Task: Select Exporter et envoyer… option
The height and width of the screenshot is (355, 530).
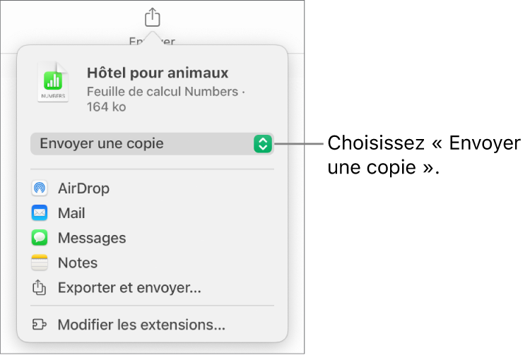Action: coord(129,288)
